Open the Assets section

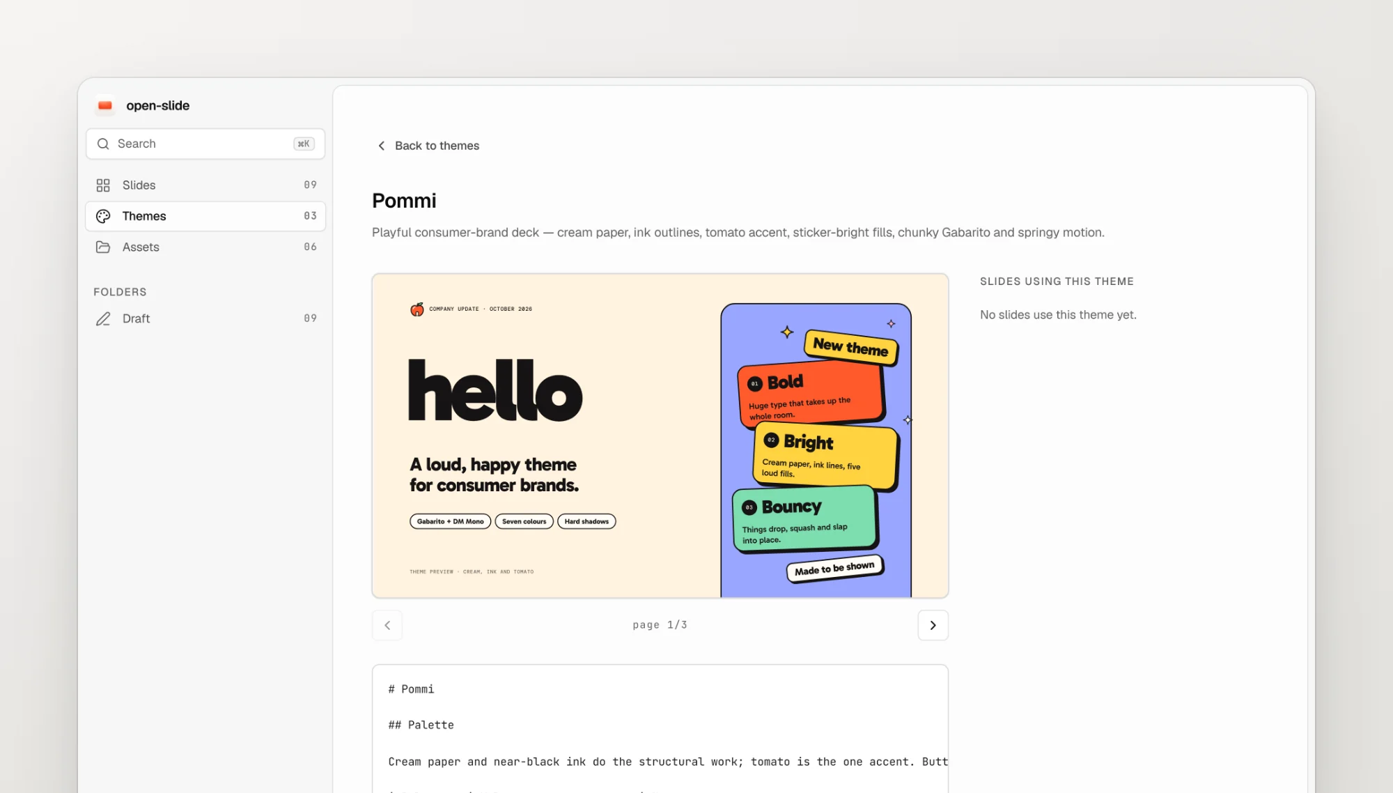205,247
